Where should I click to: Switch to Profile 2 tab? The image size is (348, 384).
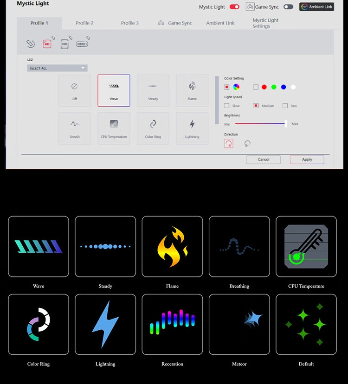pyautogui.click(x=84, y=23)
